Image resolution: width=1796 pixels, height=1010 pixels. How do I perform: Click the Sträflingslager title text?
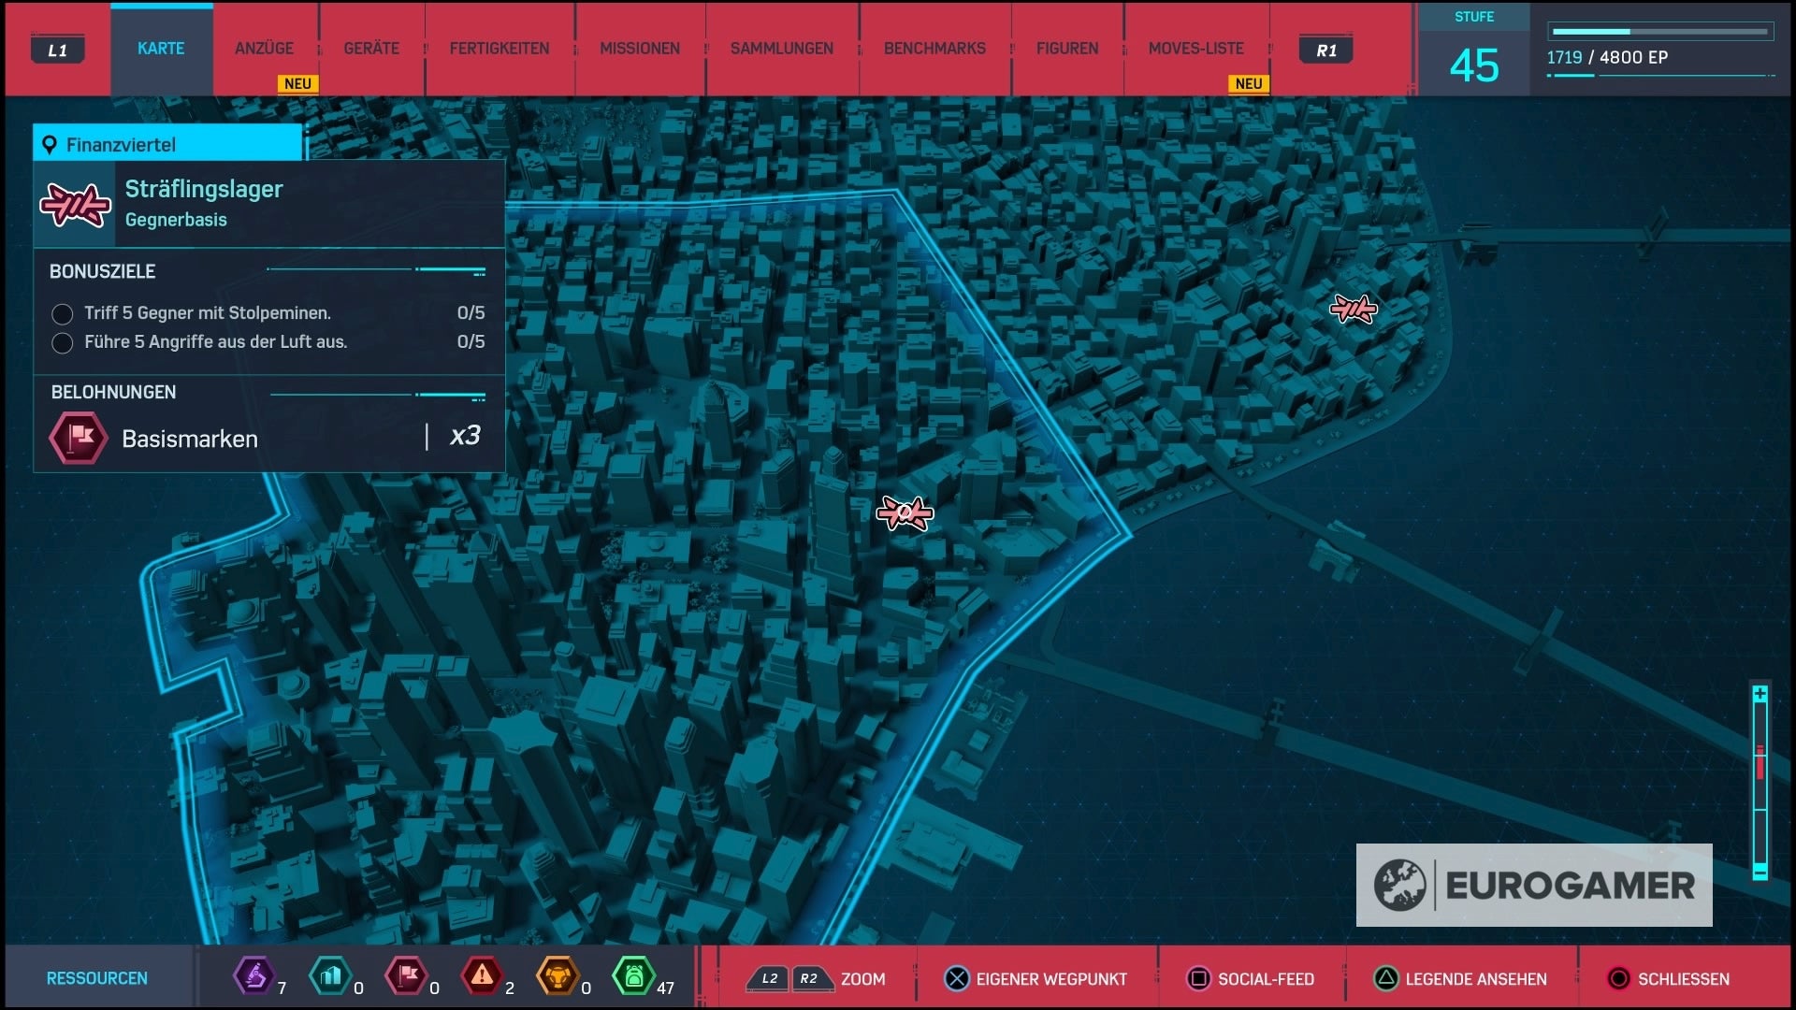tap(204, 189)
